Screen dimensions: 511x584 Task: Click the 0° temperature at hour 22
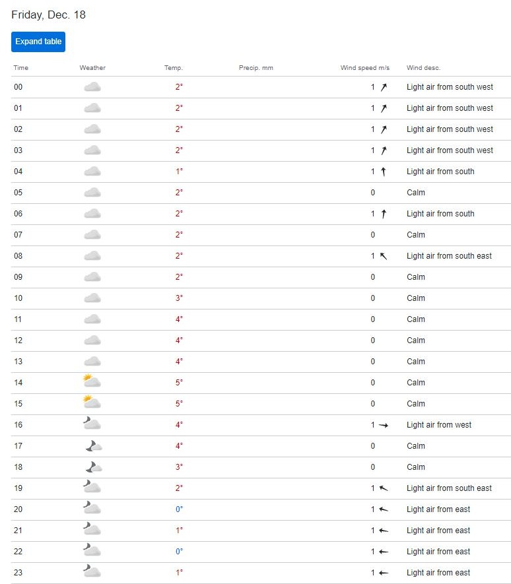click(x=179, y=552)
